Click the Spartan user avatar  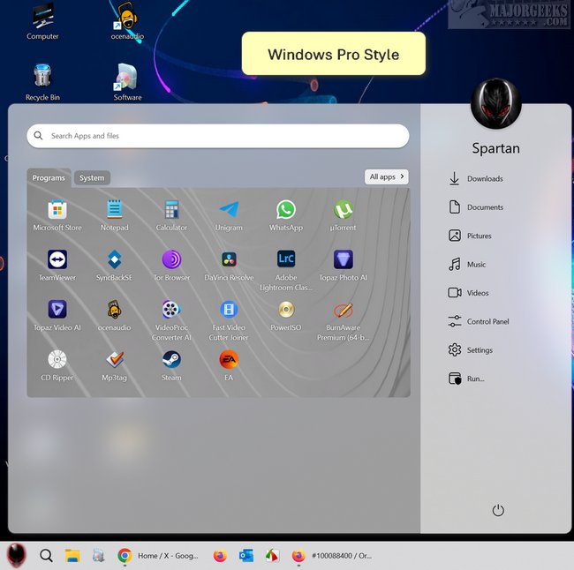pyautogui.click(x=495, y=104)
